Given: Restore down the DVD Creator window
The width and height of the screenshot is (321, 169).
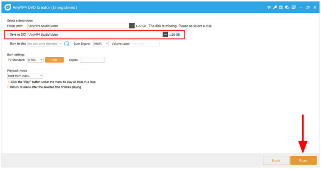Looking at the screenshot, I should (308, 7).
